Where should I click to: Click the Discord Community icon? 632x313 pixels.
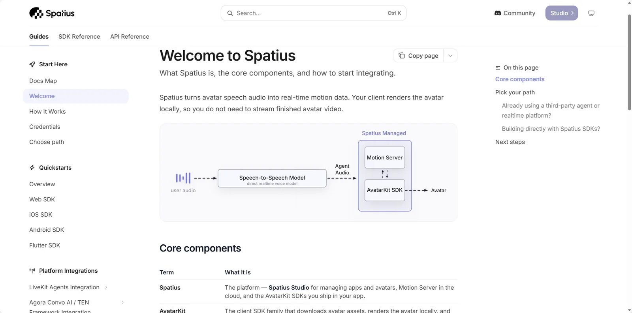point(498,13)
